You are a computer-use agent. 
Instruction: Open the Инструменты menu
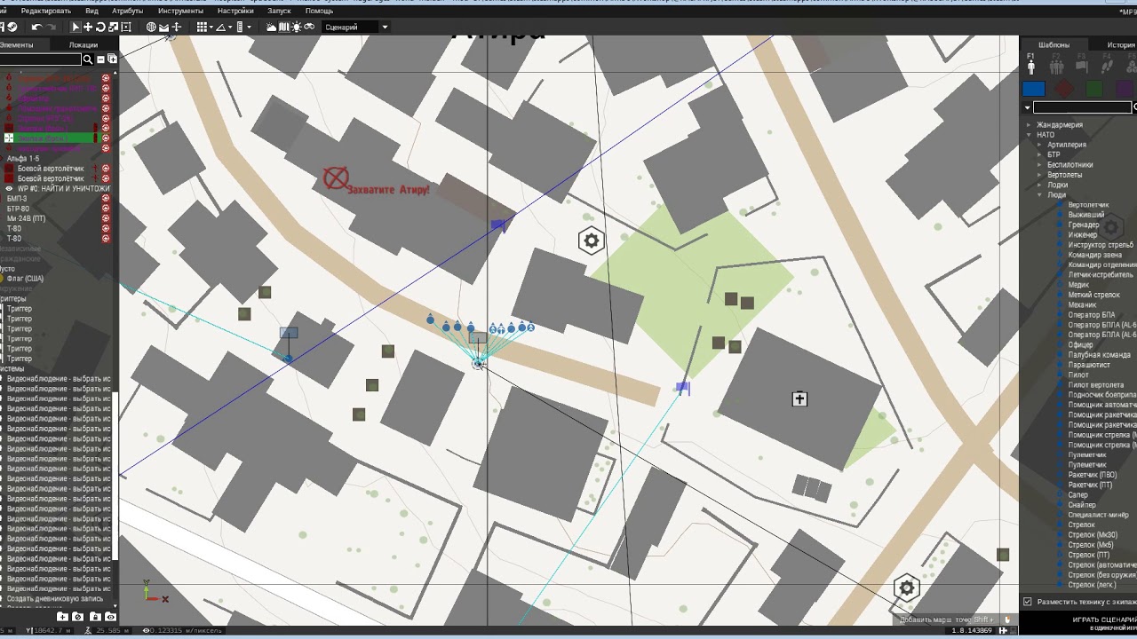pos(180,11)
